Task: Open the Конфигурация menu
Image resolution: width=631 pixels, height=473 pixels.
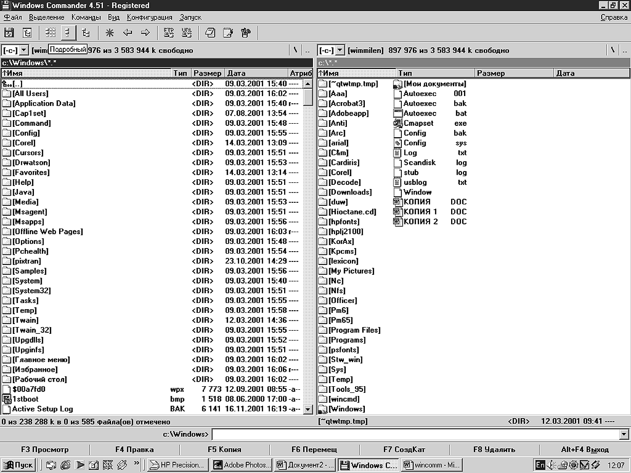Action: (x=149, y=17)
